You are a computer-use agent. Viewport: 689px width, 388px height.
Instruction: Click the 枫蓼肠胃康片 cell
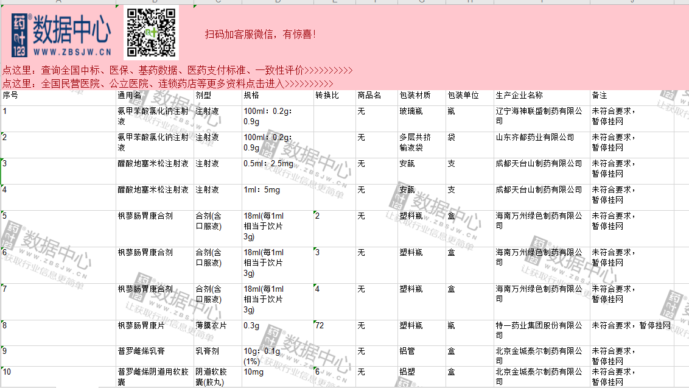click(x=155, y=333)
